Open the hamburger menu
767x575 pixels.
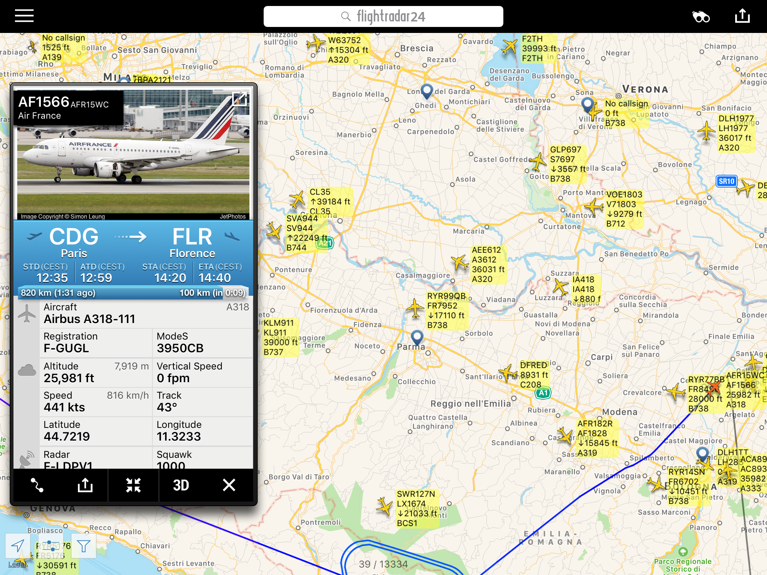tap(24, 16)
